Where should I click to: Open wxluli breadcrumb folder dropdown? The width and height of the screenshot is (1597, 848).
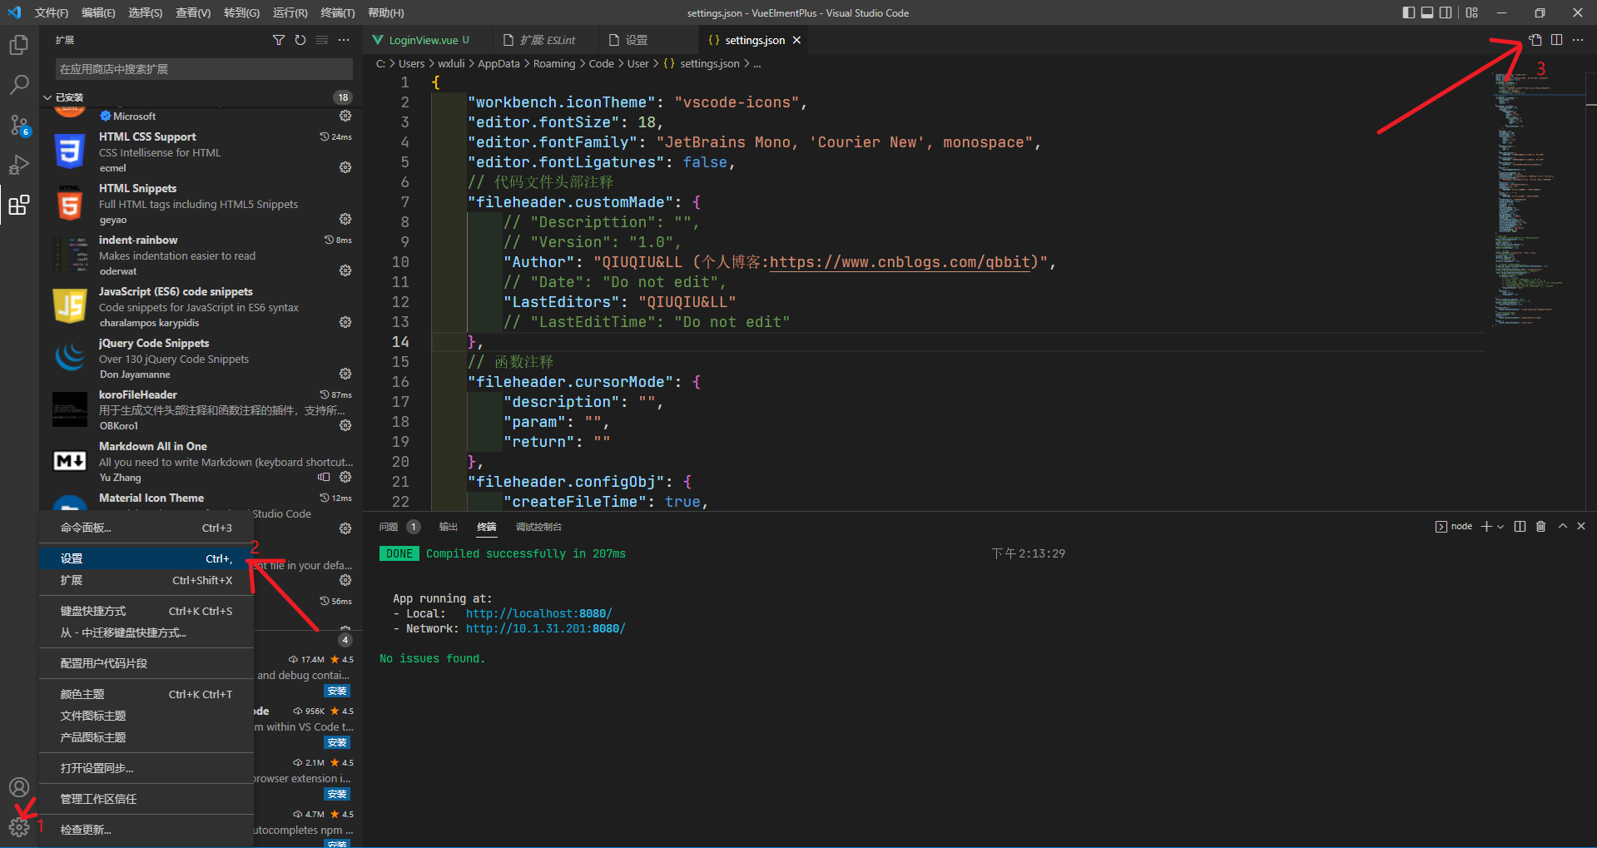point(451,64)
